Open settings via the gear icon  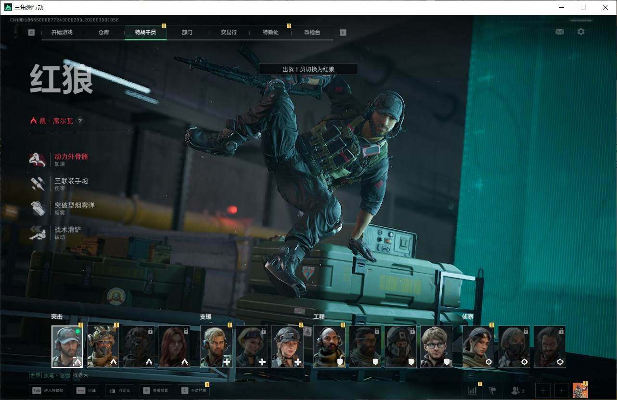coord(581,32)
